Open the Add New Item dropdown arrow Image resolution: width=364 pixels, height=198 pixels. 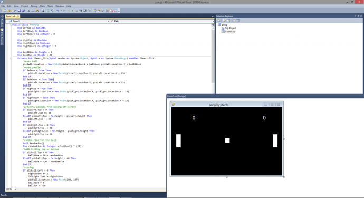tap(16, 11)
